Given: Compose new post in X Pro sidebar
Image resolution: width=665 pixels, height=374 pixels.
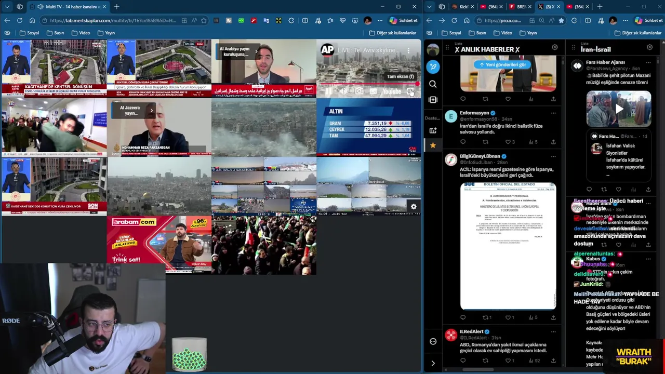Looking at the screenshot, I should 433,66.
